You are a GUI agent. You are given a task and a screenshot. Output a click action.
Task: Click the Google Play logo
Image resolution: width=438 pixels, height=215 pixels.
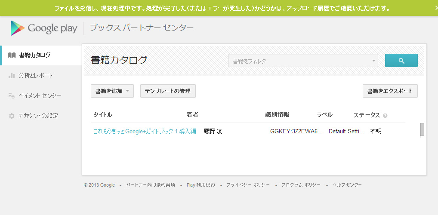[44, 28]
